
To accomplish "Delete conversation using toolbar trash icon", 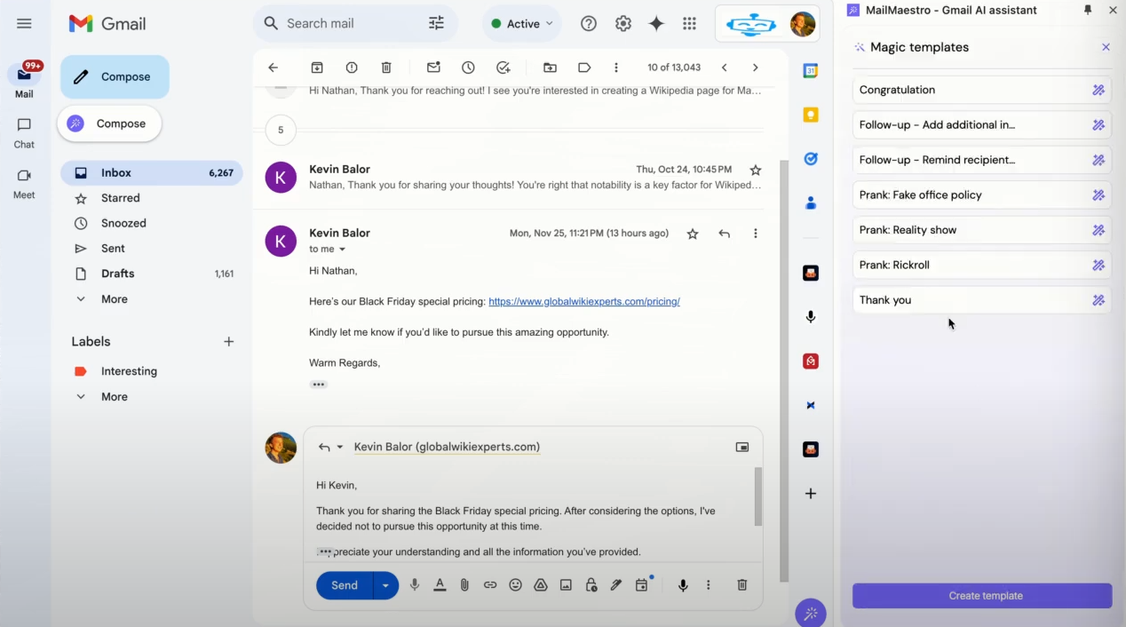I will pyautogui.click(x=386, y=67).
